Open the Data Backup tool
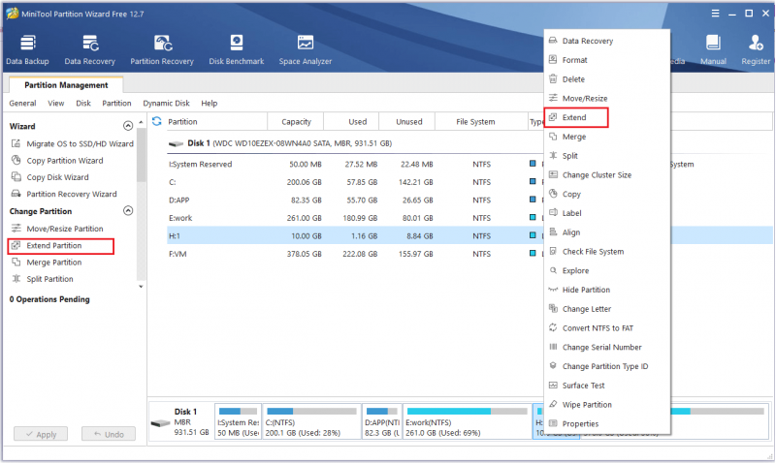Viewport: 776px width, 463px height. [27, 50]
